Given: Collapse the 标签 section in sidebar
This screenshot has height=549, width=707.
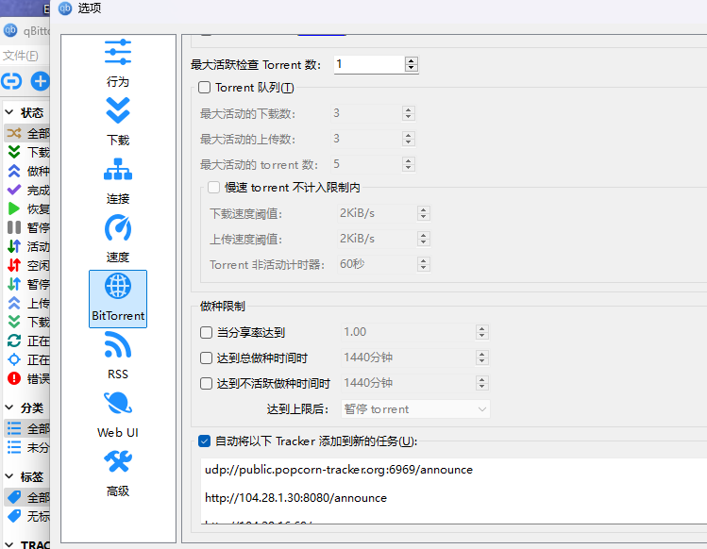Looking at the screenshot, I should point(9,476).
